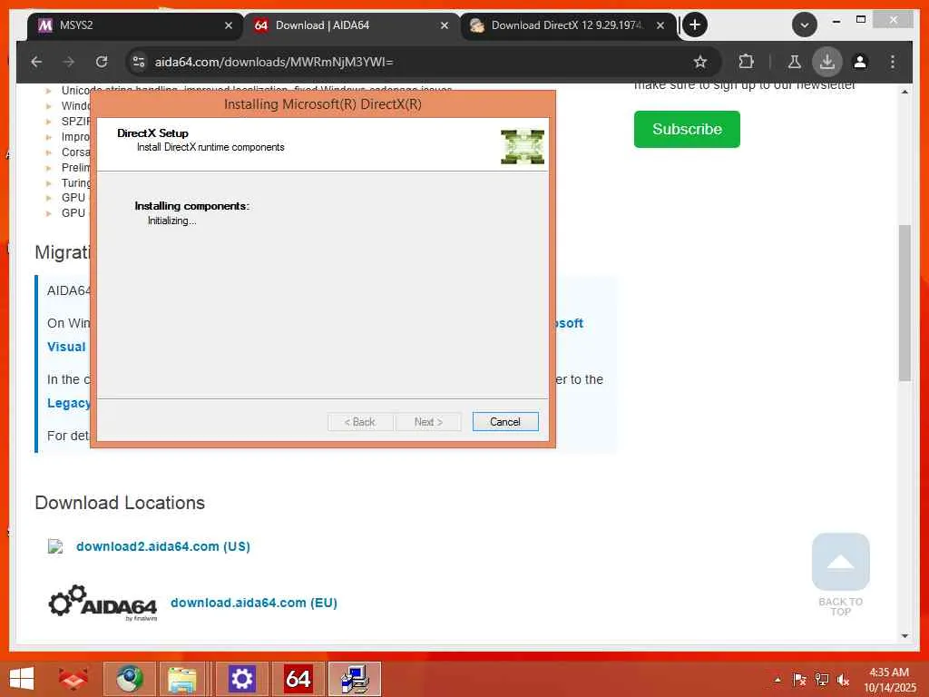The height and width of the screenshot is (697, 929).
Task: Open the Chromium browser taskbar icon
Action: point(129,679)
